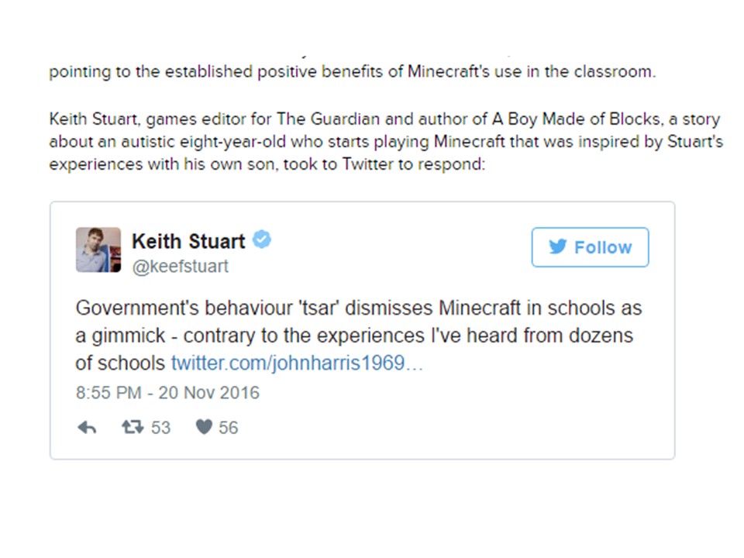The image size is (744, 558).
Task: Click 'The Guardian' in the article paragraph
Action: (x=328, y=119)
